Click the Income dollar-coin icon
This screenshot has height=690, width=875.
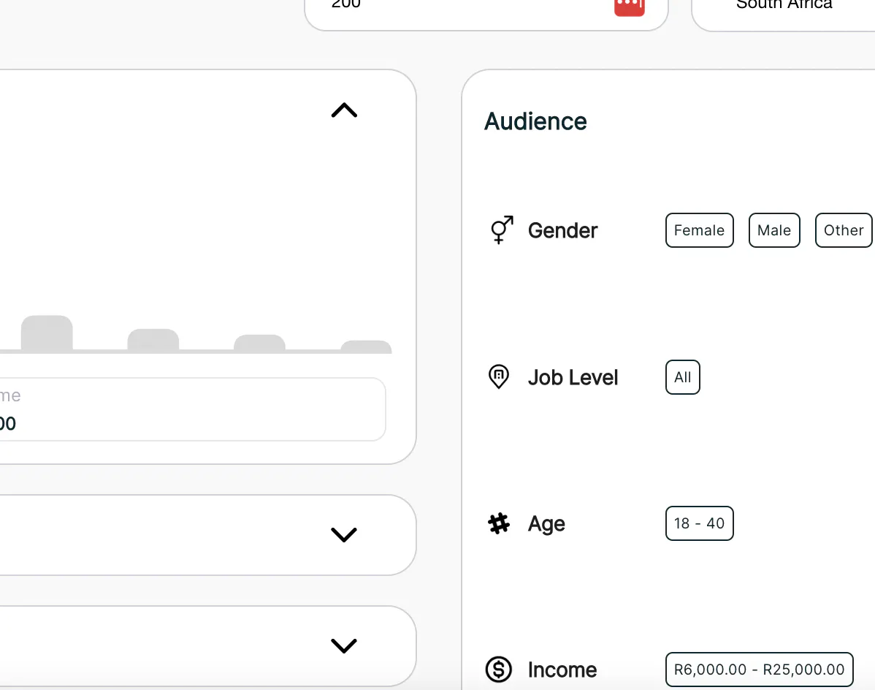point(499,670)
